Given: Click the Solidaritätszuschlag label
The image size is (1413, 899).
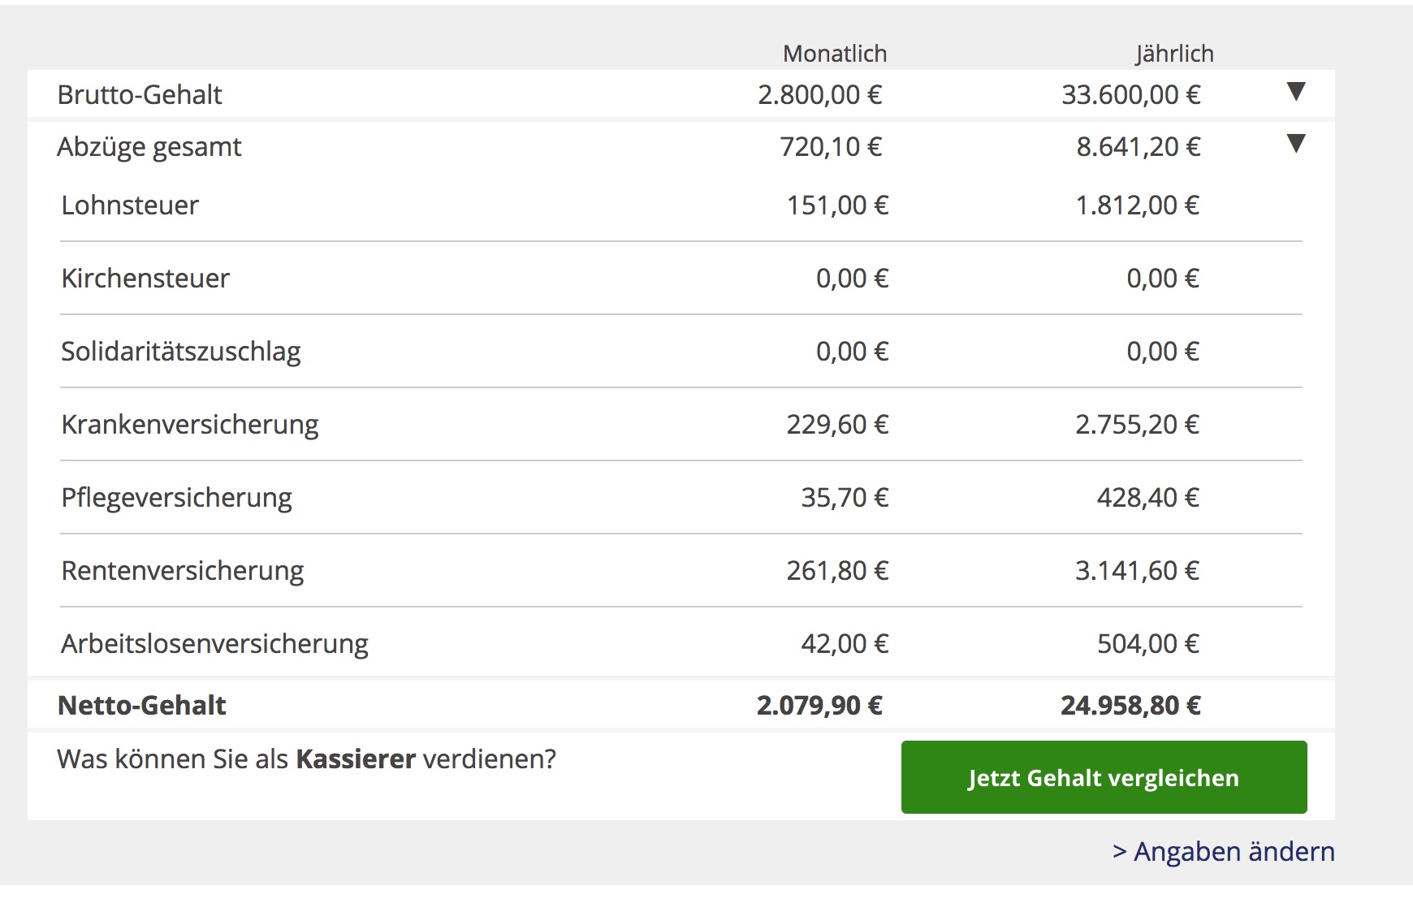Looking at the screenshot, I should tap(180, 352).
